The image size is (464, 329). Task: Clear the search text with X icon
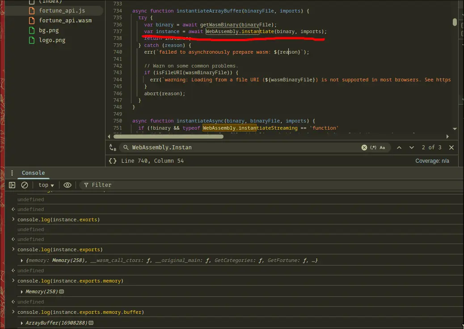364,148
